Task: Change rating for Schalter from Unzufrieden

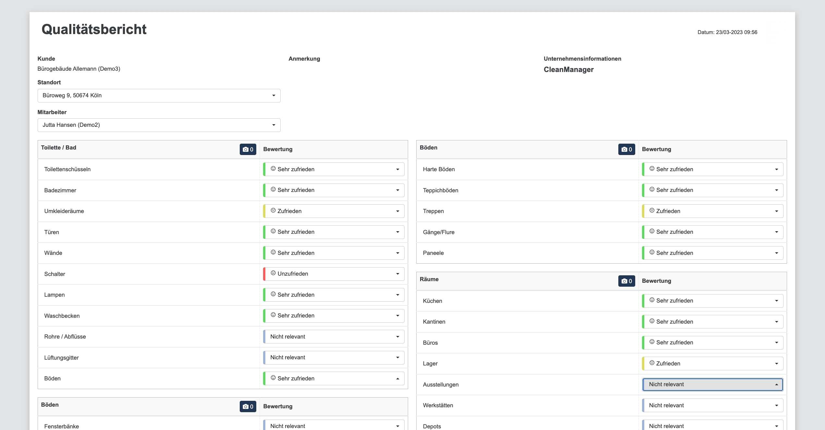Action: pos(334,274)
